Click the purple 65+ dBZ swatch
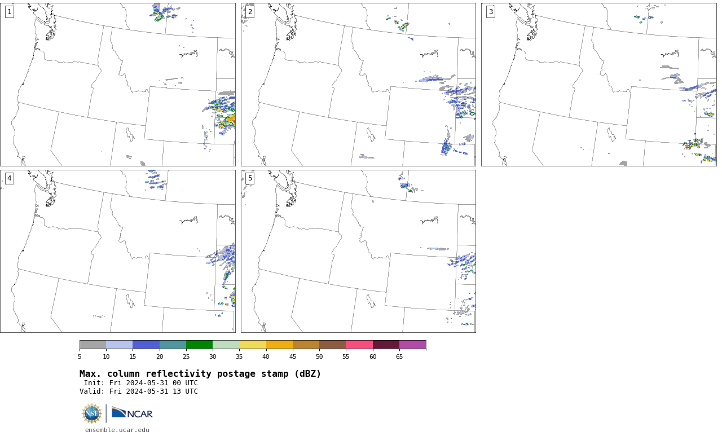Image resolution: width=722 pixels, height=436 pixels. click(412, 345)
